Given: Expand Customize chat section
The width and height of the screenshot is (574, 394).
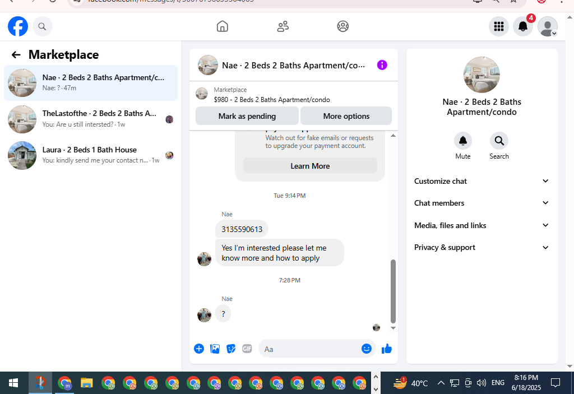Looking at the screenshot, I should pos(482,181).
